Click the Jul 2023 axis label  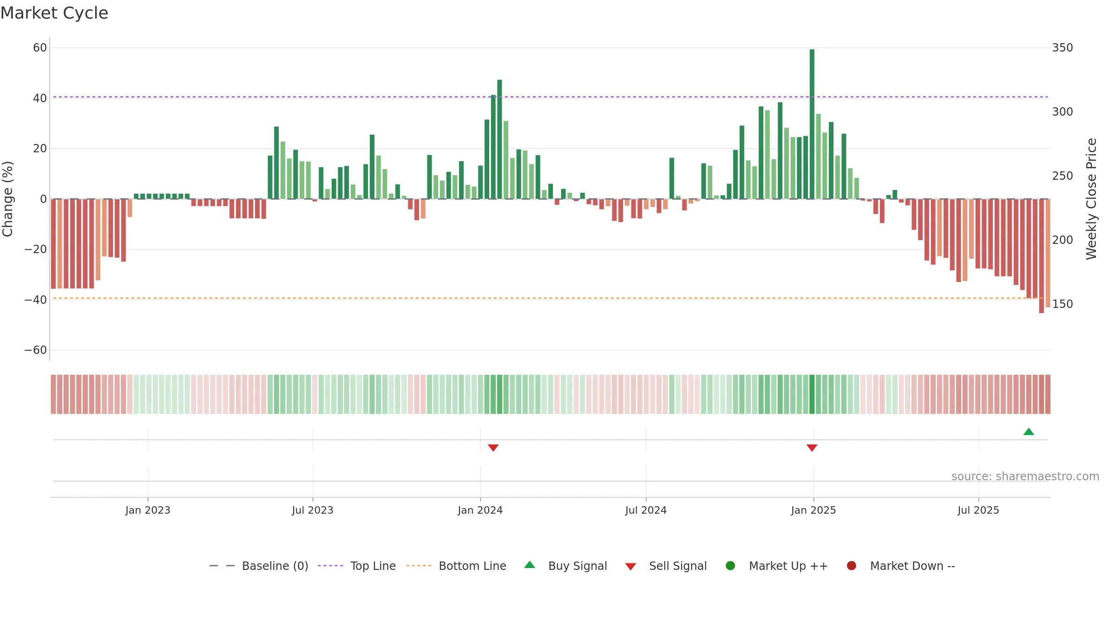point(313,510)
